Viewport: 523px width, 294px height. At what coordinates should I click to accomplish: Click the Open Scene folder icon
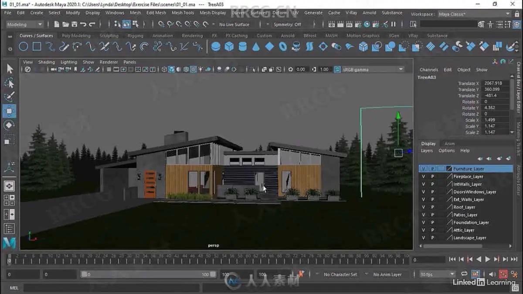65,24
